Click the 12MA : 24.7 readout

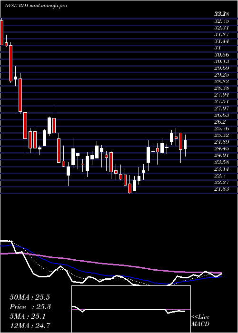tap(30, 325)
